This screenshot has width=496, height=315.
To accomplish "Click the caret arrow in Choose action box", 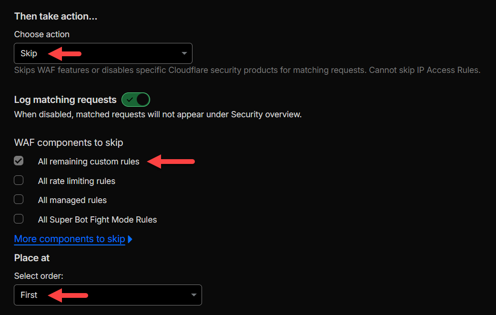I will coord(184,53).
